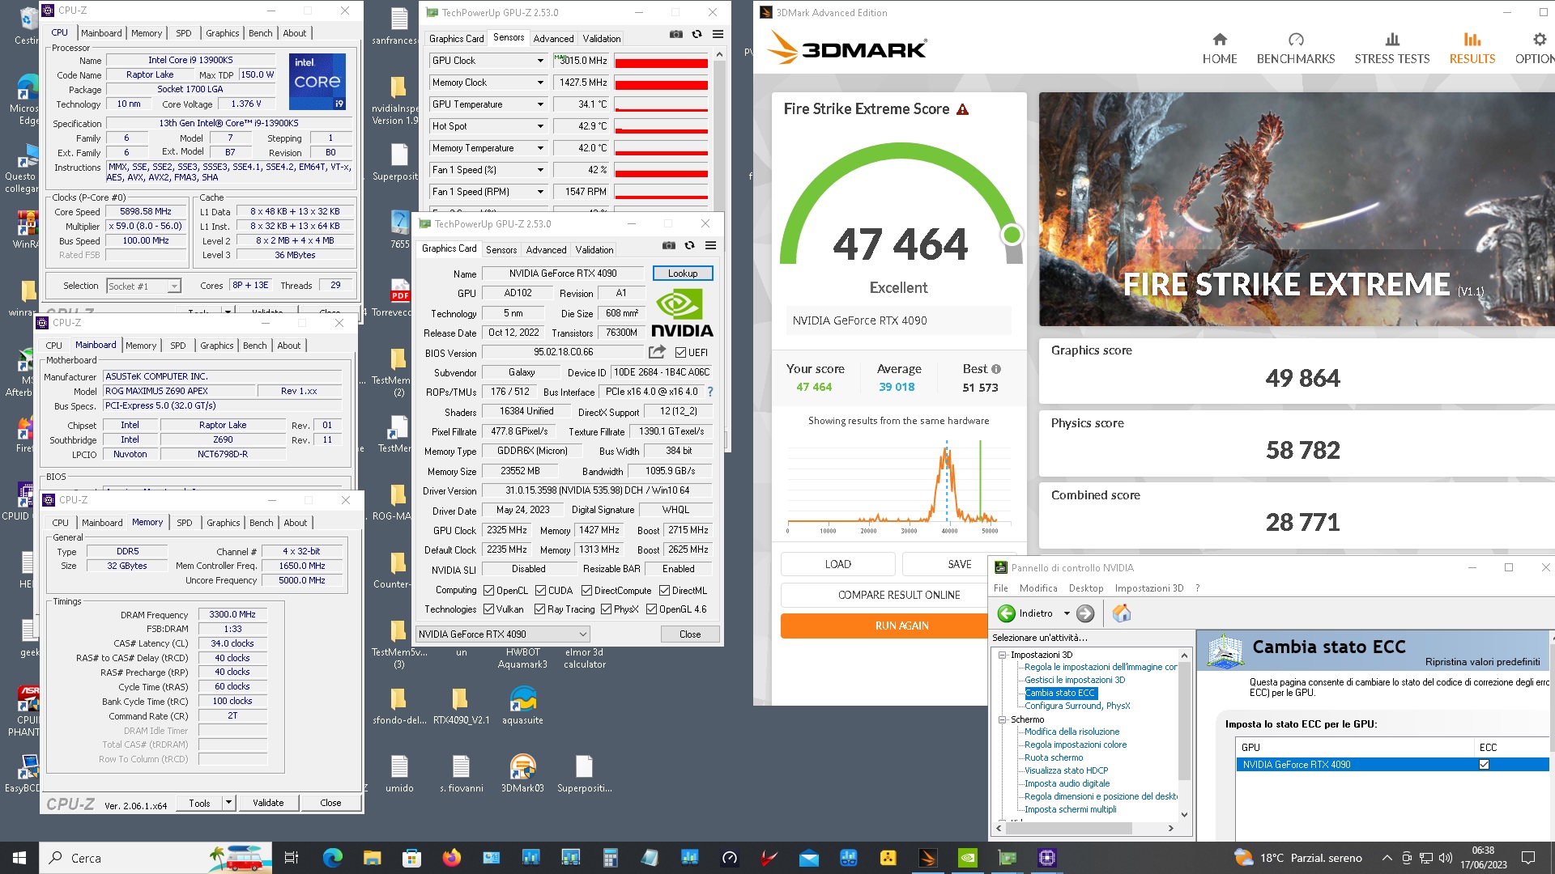
Task: Switch to Mainboard tab in top CPU-Z
Action: coord(101,33)
